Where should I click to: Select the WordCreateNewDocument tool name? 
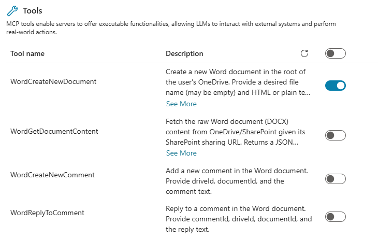pyautogui.click(x=53, y=81)
